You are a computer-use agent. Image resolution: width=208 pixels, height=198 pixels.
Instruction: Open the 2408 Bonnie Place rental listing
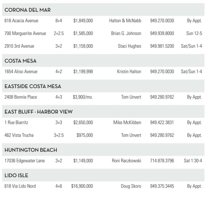pyautogui.click(x=21, y=97)
